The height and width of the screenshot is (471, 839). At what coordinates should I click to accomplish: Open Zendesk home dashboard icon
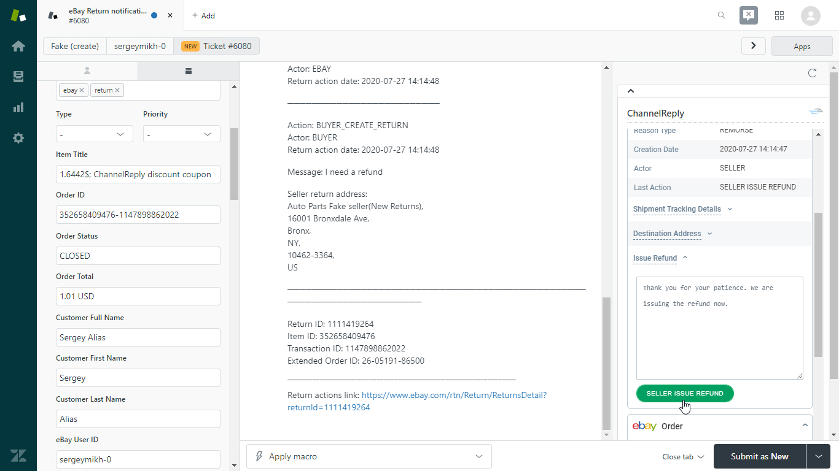pos(18,46)
